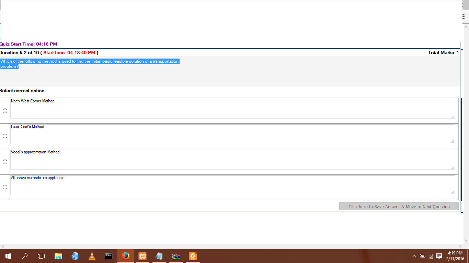Open the Action Center notifications icon
The image size is (469, 263).
click(439, 256)
